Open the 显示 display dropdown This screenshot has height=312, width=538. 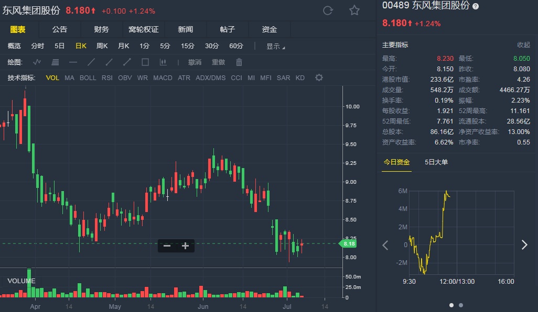tap(275, 46)
